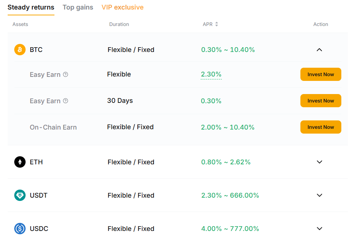Click Invest Now for 30 Days Easy Earn
349x239 pixels.
click(320, 101)
